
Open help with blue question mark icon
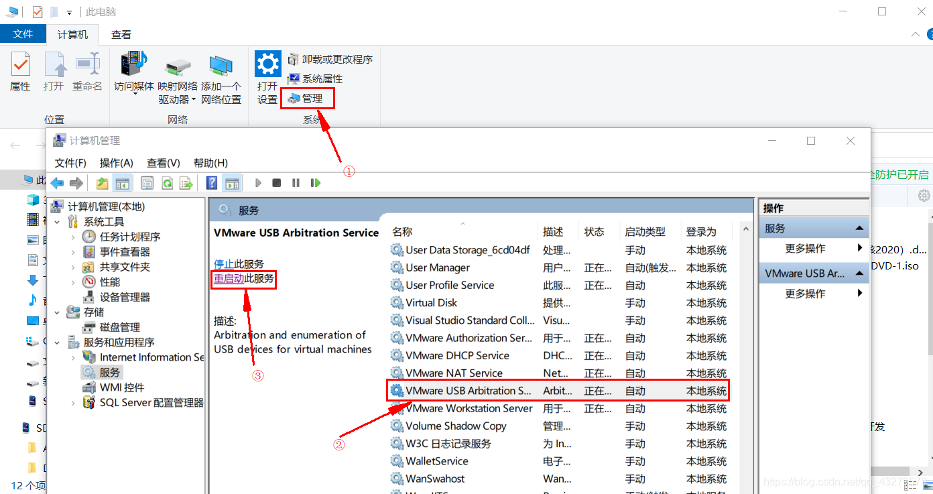212,182
